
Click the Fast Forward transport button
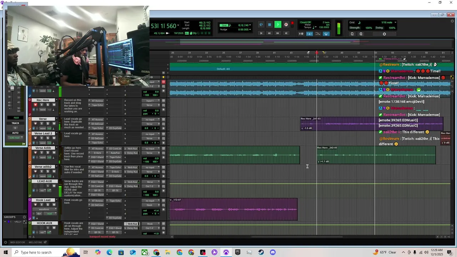[277, 33]
